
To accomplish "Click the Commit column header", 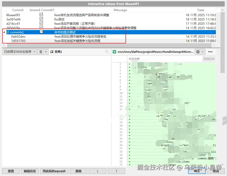I will (18, 10).
